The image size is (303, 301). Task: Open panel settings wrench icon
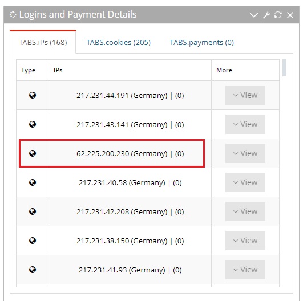[x=266, y=15]
